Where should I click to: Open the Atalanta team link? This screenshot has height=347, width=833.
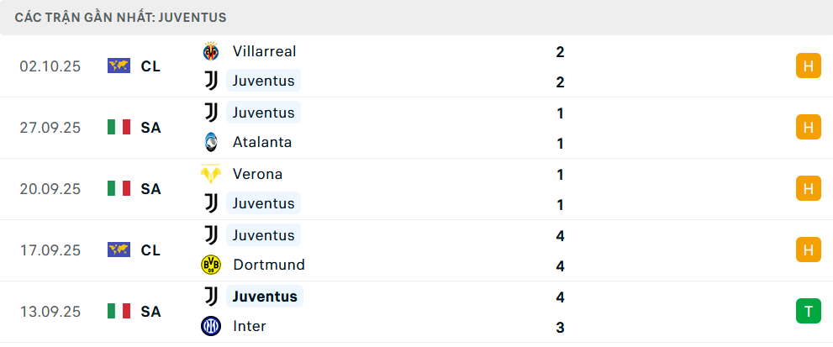point(262,142)
